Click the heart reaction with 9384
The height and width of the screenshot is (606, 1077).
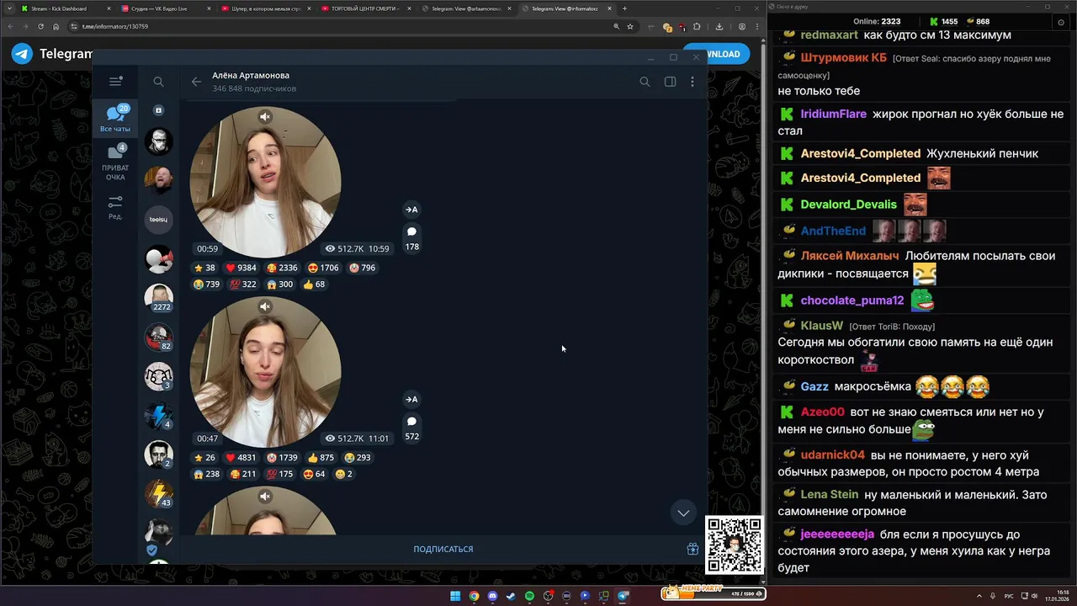coord(241,268)
